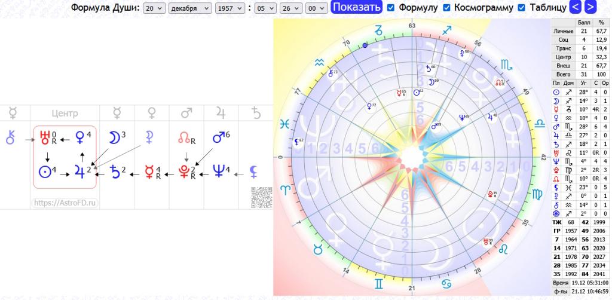Image resolution: width=612 pixels, height=300 pixels.
Task: Click the blue Mars symbol in the formula
Action: click(218, 137)
